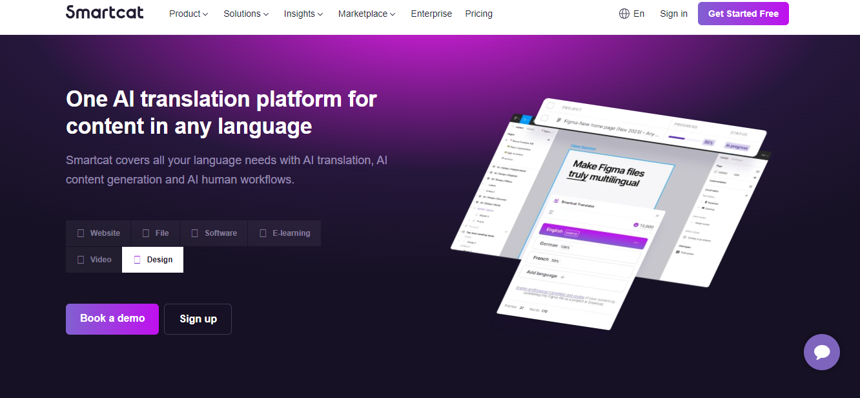Expand the Product dropdown
860x398 pixels.
point(188,13)
